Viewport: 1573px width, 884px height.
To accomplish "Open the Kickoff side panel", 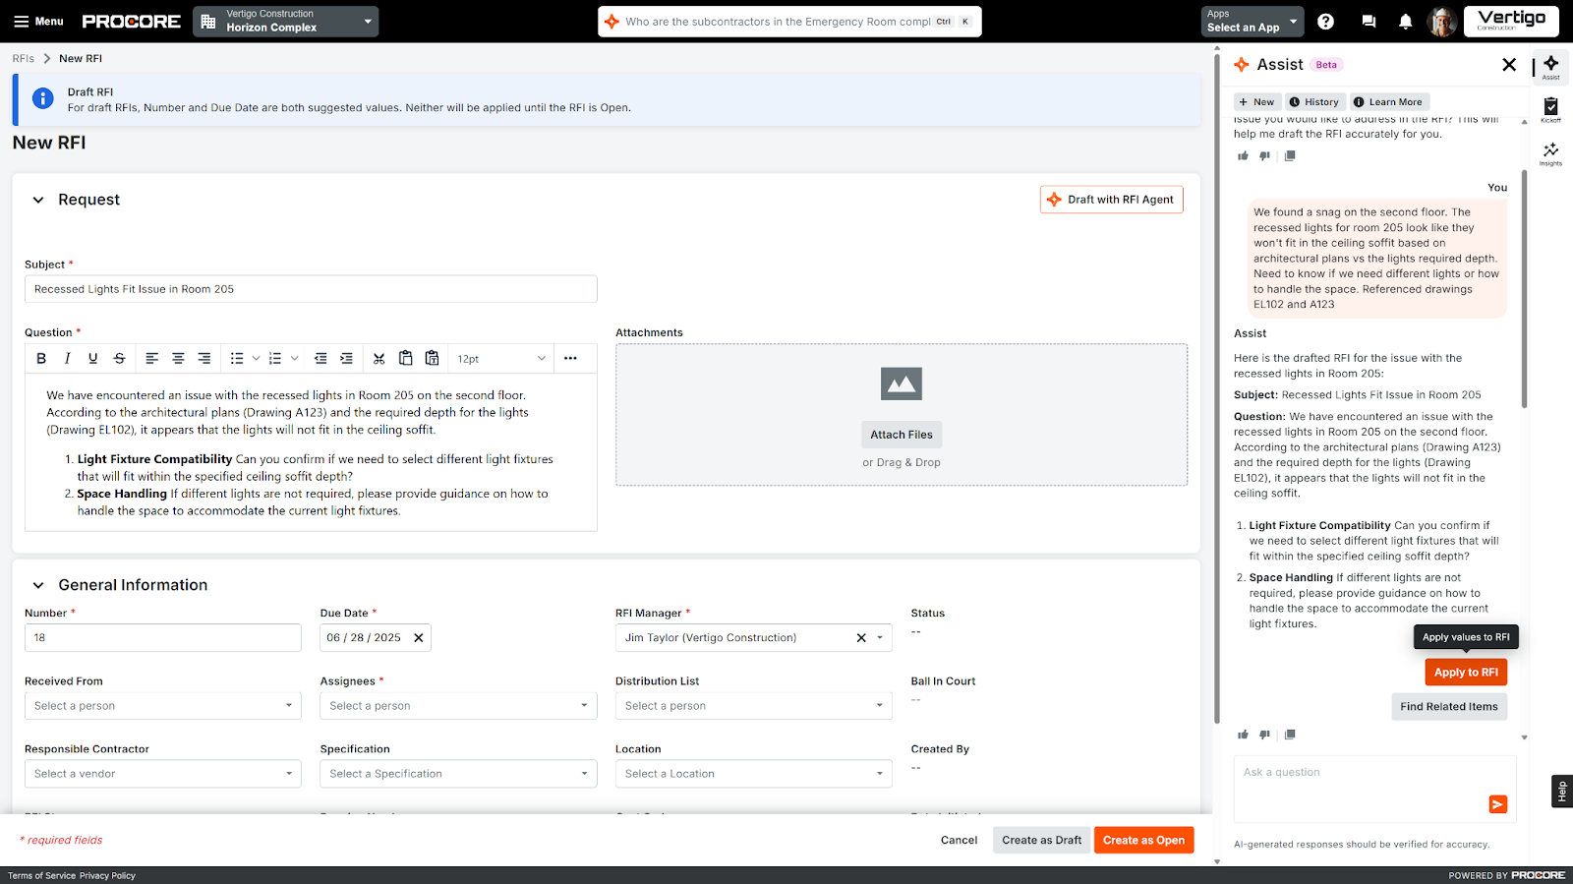I will 1550,109.
